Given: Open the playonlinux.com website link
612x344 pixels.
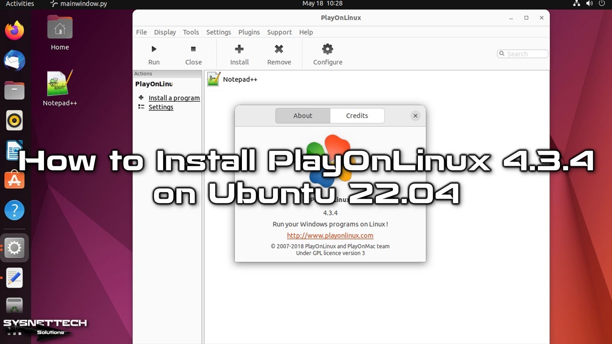Looking at the screenshot, I should point(330,236).
